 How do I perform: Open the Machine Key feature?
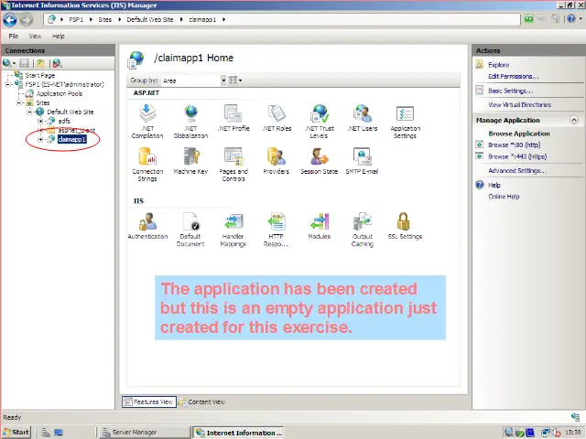190,158
